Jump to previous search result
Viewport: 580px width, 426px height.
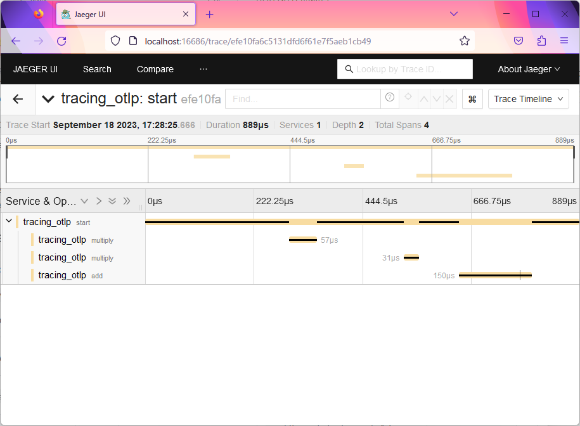pos(424,99)
